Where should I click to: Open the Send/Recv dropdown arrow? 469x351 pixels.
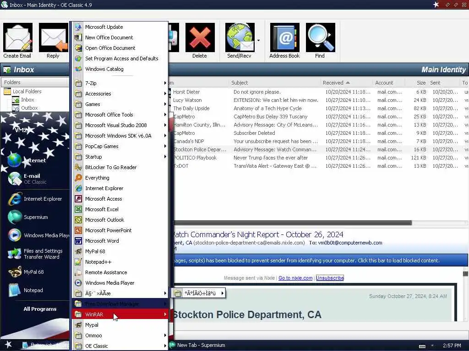(x=258, y=40)
